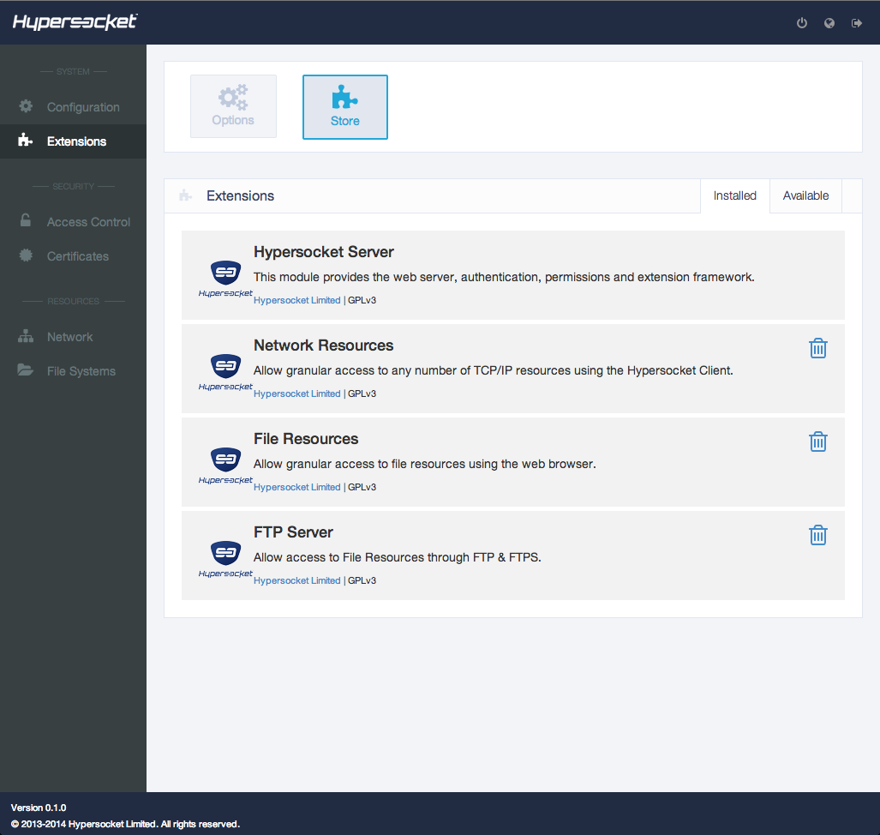Click FTP Server description about FTP & FTPS
Viewport: 880px width, 835px height.
click(x=398, y=557)
